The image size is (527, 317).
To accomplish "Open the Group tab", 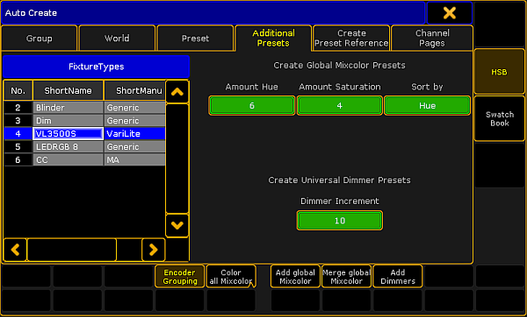I will pyautogui.click(x=40, y=39).
